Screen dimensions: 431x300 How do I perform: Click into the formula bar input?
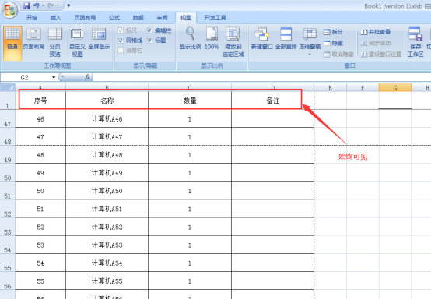[x=261, y=78]
